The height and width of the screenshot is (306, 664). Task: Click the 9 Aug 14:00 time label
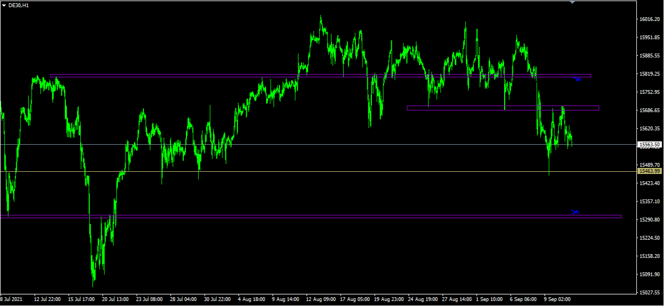pos(286,299)
